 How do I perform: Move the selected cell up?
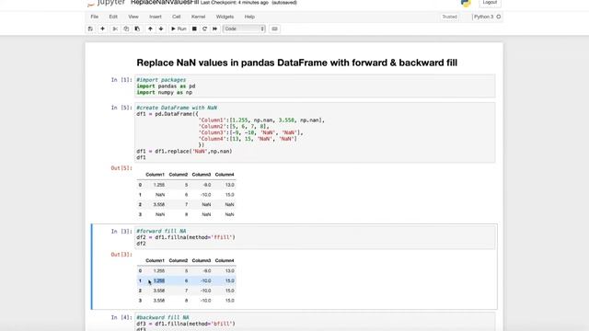[150, 29]
